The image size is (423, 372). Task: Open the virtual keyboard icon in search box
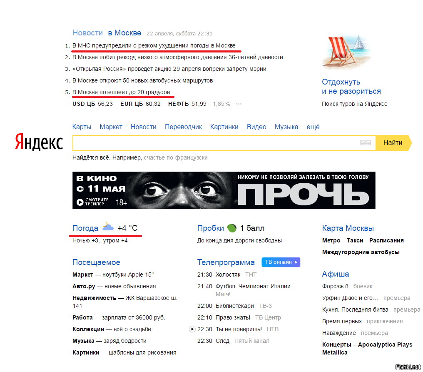(365, 143)
